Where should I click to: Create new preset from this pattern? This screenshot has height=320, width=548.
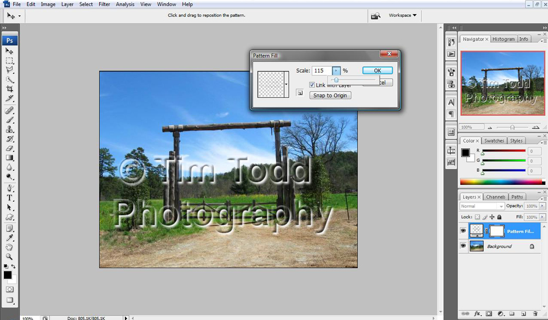coord(300,93)
